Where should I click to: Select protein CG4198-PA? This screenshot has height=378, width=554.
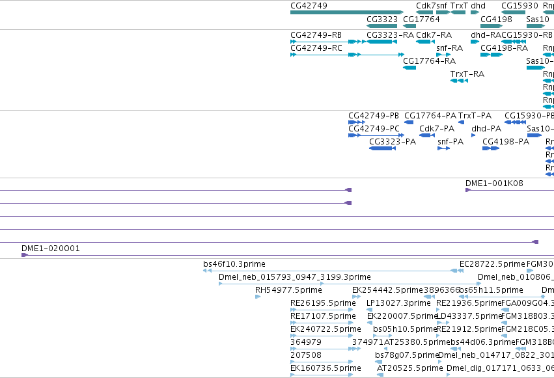491,148
